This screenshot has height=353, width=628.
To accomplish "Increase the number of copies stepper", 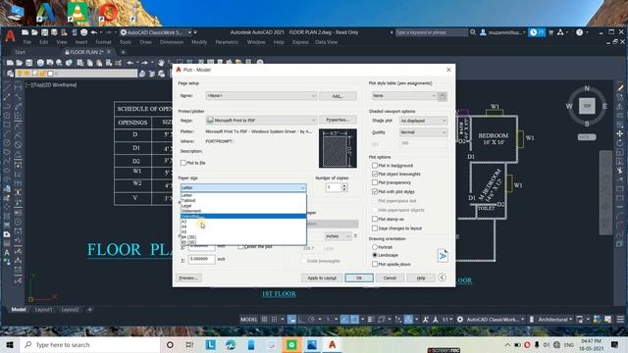I will (x=344, y=185).
